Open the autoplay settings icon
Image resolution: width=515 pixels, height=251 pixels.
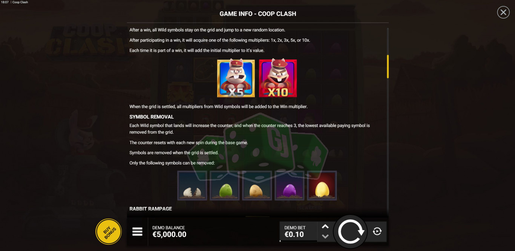point(377,231)
